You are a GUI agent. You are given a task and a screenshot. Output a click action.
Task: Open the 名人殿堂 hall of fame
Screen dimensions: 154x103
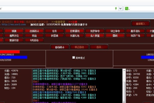pos(95,36)
